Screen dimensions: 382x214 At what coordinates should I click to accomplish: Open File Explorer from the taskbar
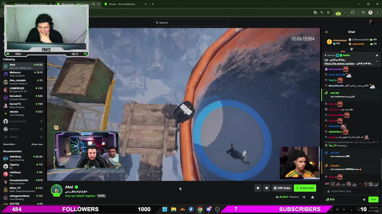174,209
